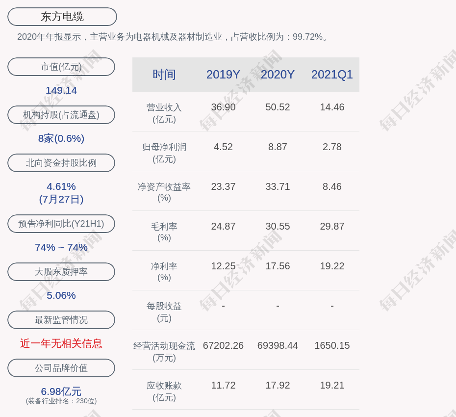
Task: Select the 8家(0.6%) institutional holding value
Action: pos(61,138)
